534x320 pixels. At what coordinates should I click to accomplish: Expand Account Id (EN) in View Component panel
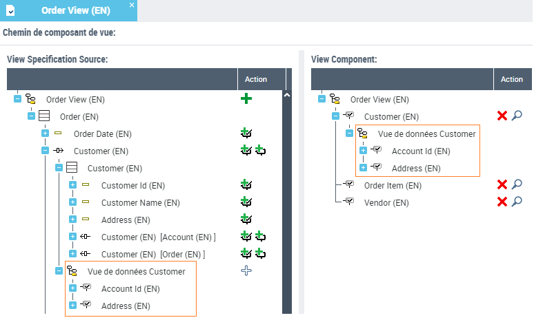point(363,151)
